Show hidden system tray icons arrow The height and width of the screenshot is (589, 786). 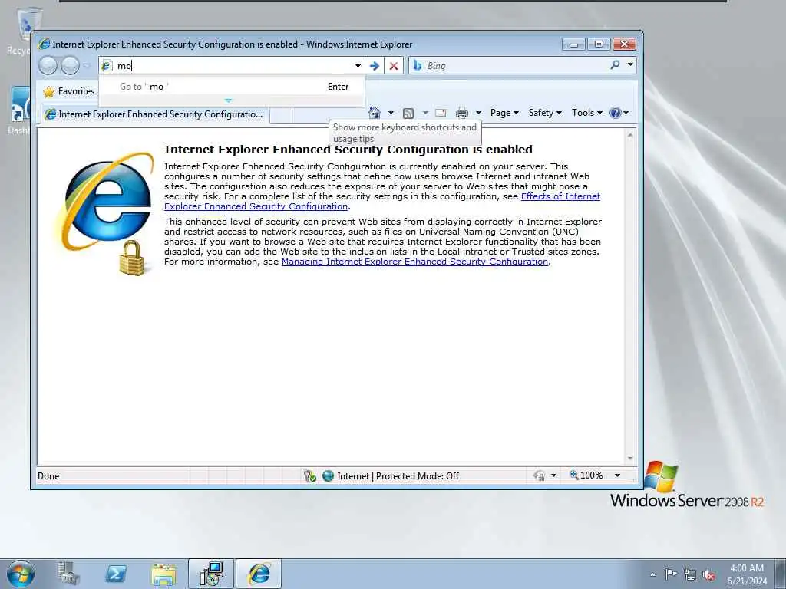[652, 574]
